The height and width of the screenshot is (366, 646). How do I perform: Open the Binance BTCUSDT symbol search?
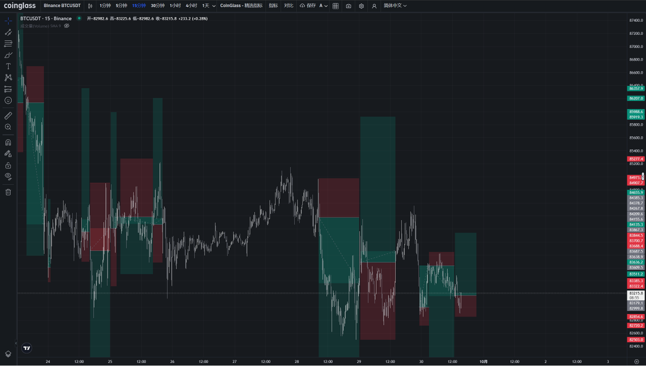[62, 6]
